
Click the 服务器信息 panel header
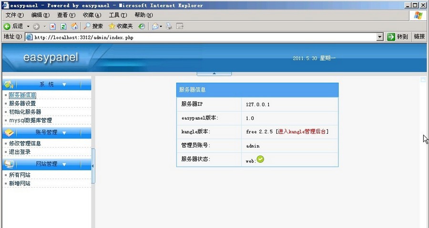click(x=257, y=90)
